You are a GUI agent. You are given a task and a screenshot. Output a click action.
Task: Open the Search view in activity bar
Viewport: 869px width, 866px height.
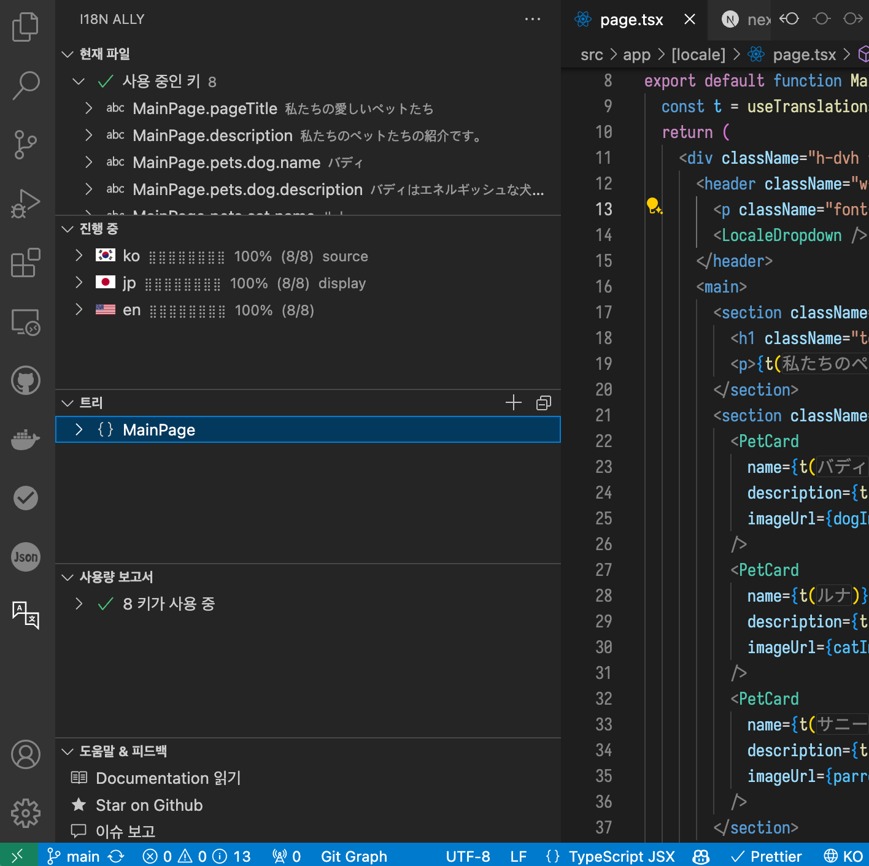click(25, 85)
